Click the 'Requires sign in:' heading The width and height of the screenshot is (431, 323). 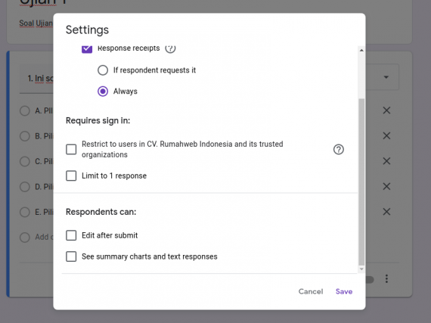[x=98, y=120]
